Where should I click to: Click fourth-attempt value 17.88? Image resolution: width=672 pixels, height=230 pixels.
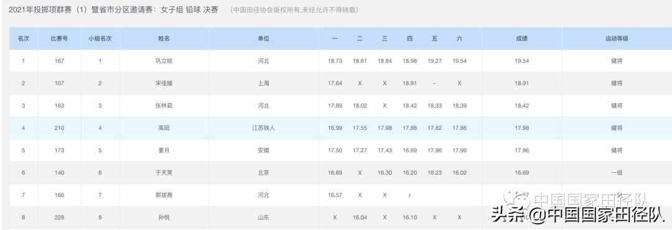click(409, 127)
